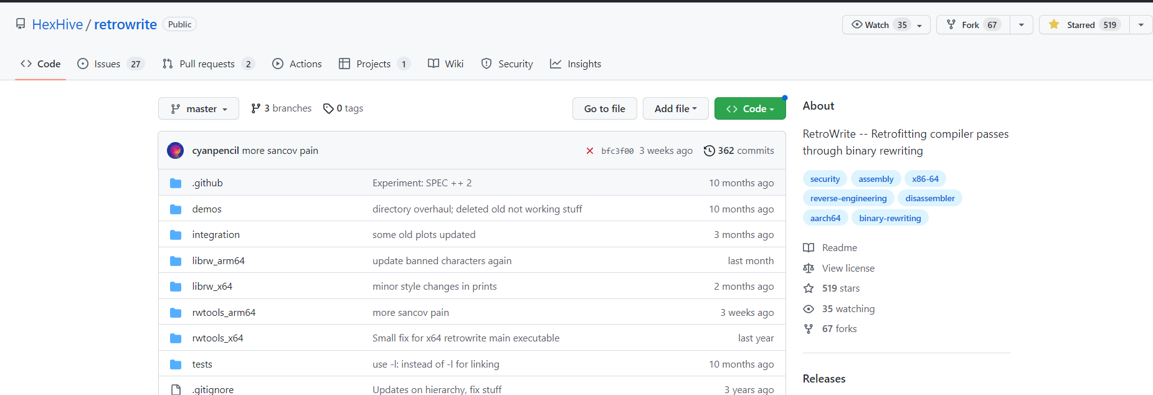Open commit 'directory overhaul; deleted old not working stuff'
Viewport: 1153px width, 395px height.
point(477,209)
